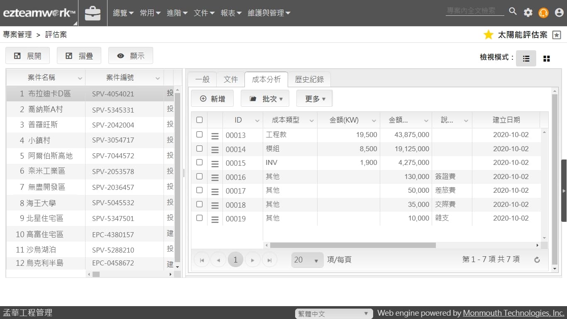Check the checkbox for row 00013
The height and width of the screenshot is (319, 567).
(x=199, y=135)
